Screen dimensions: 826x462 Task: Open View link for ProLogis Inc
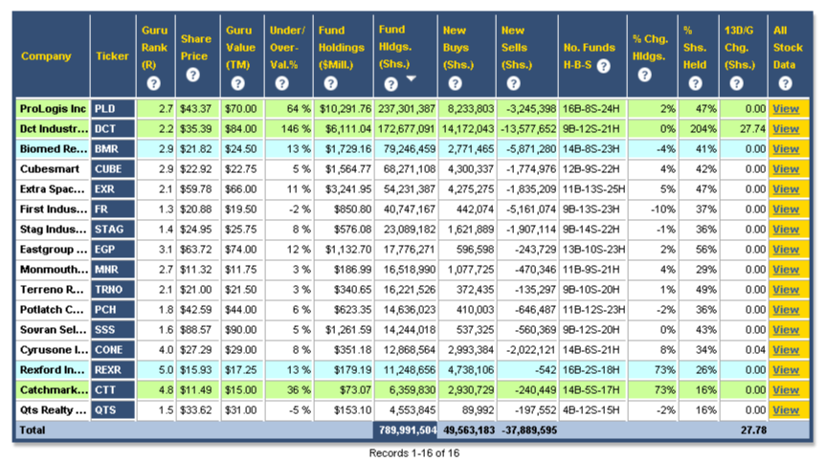coord(786,109)
